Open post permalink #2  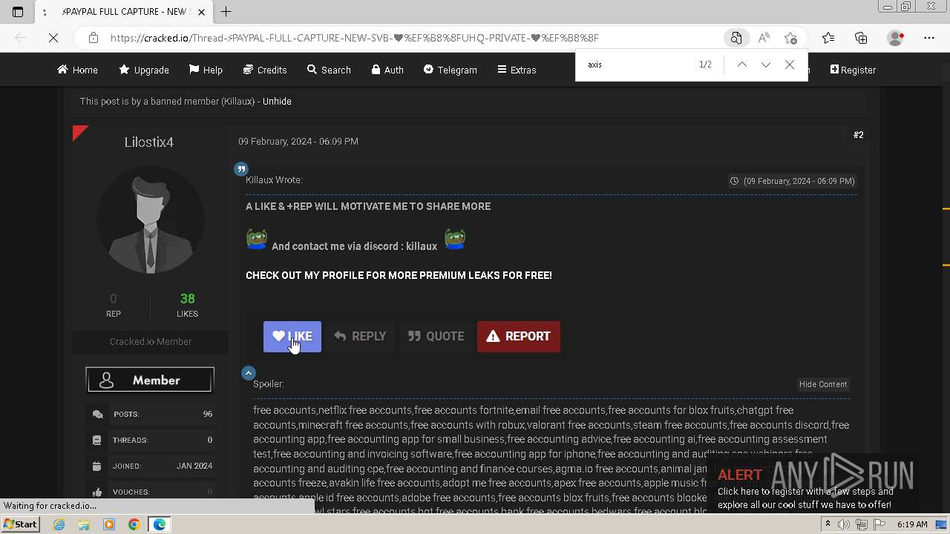pos(858,135)
